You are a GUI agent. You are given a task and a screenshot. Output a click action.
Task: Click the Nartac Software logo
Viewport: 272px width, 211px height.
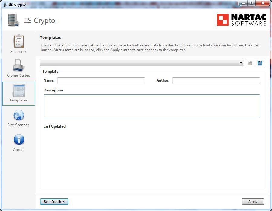pos(241,20)
